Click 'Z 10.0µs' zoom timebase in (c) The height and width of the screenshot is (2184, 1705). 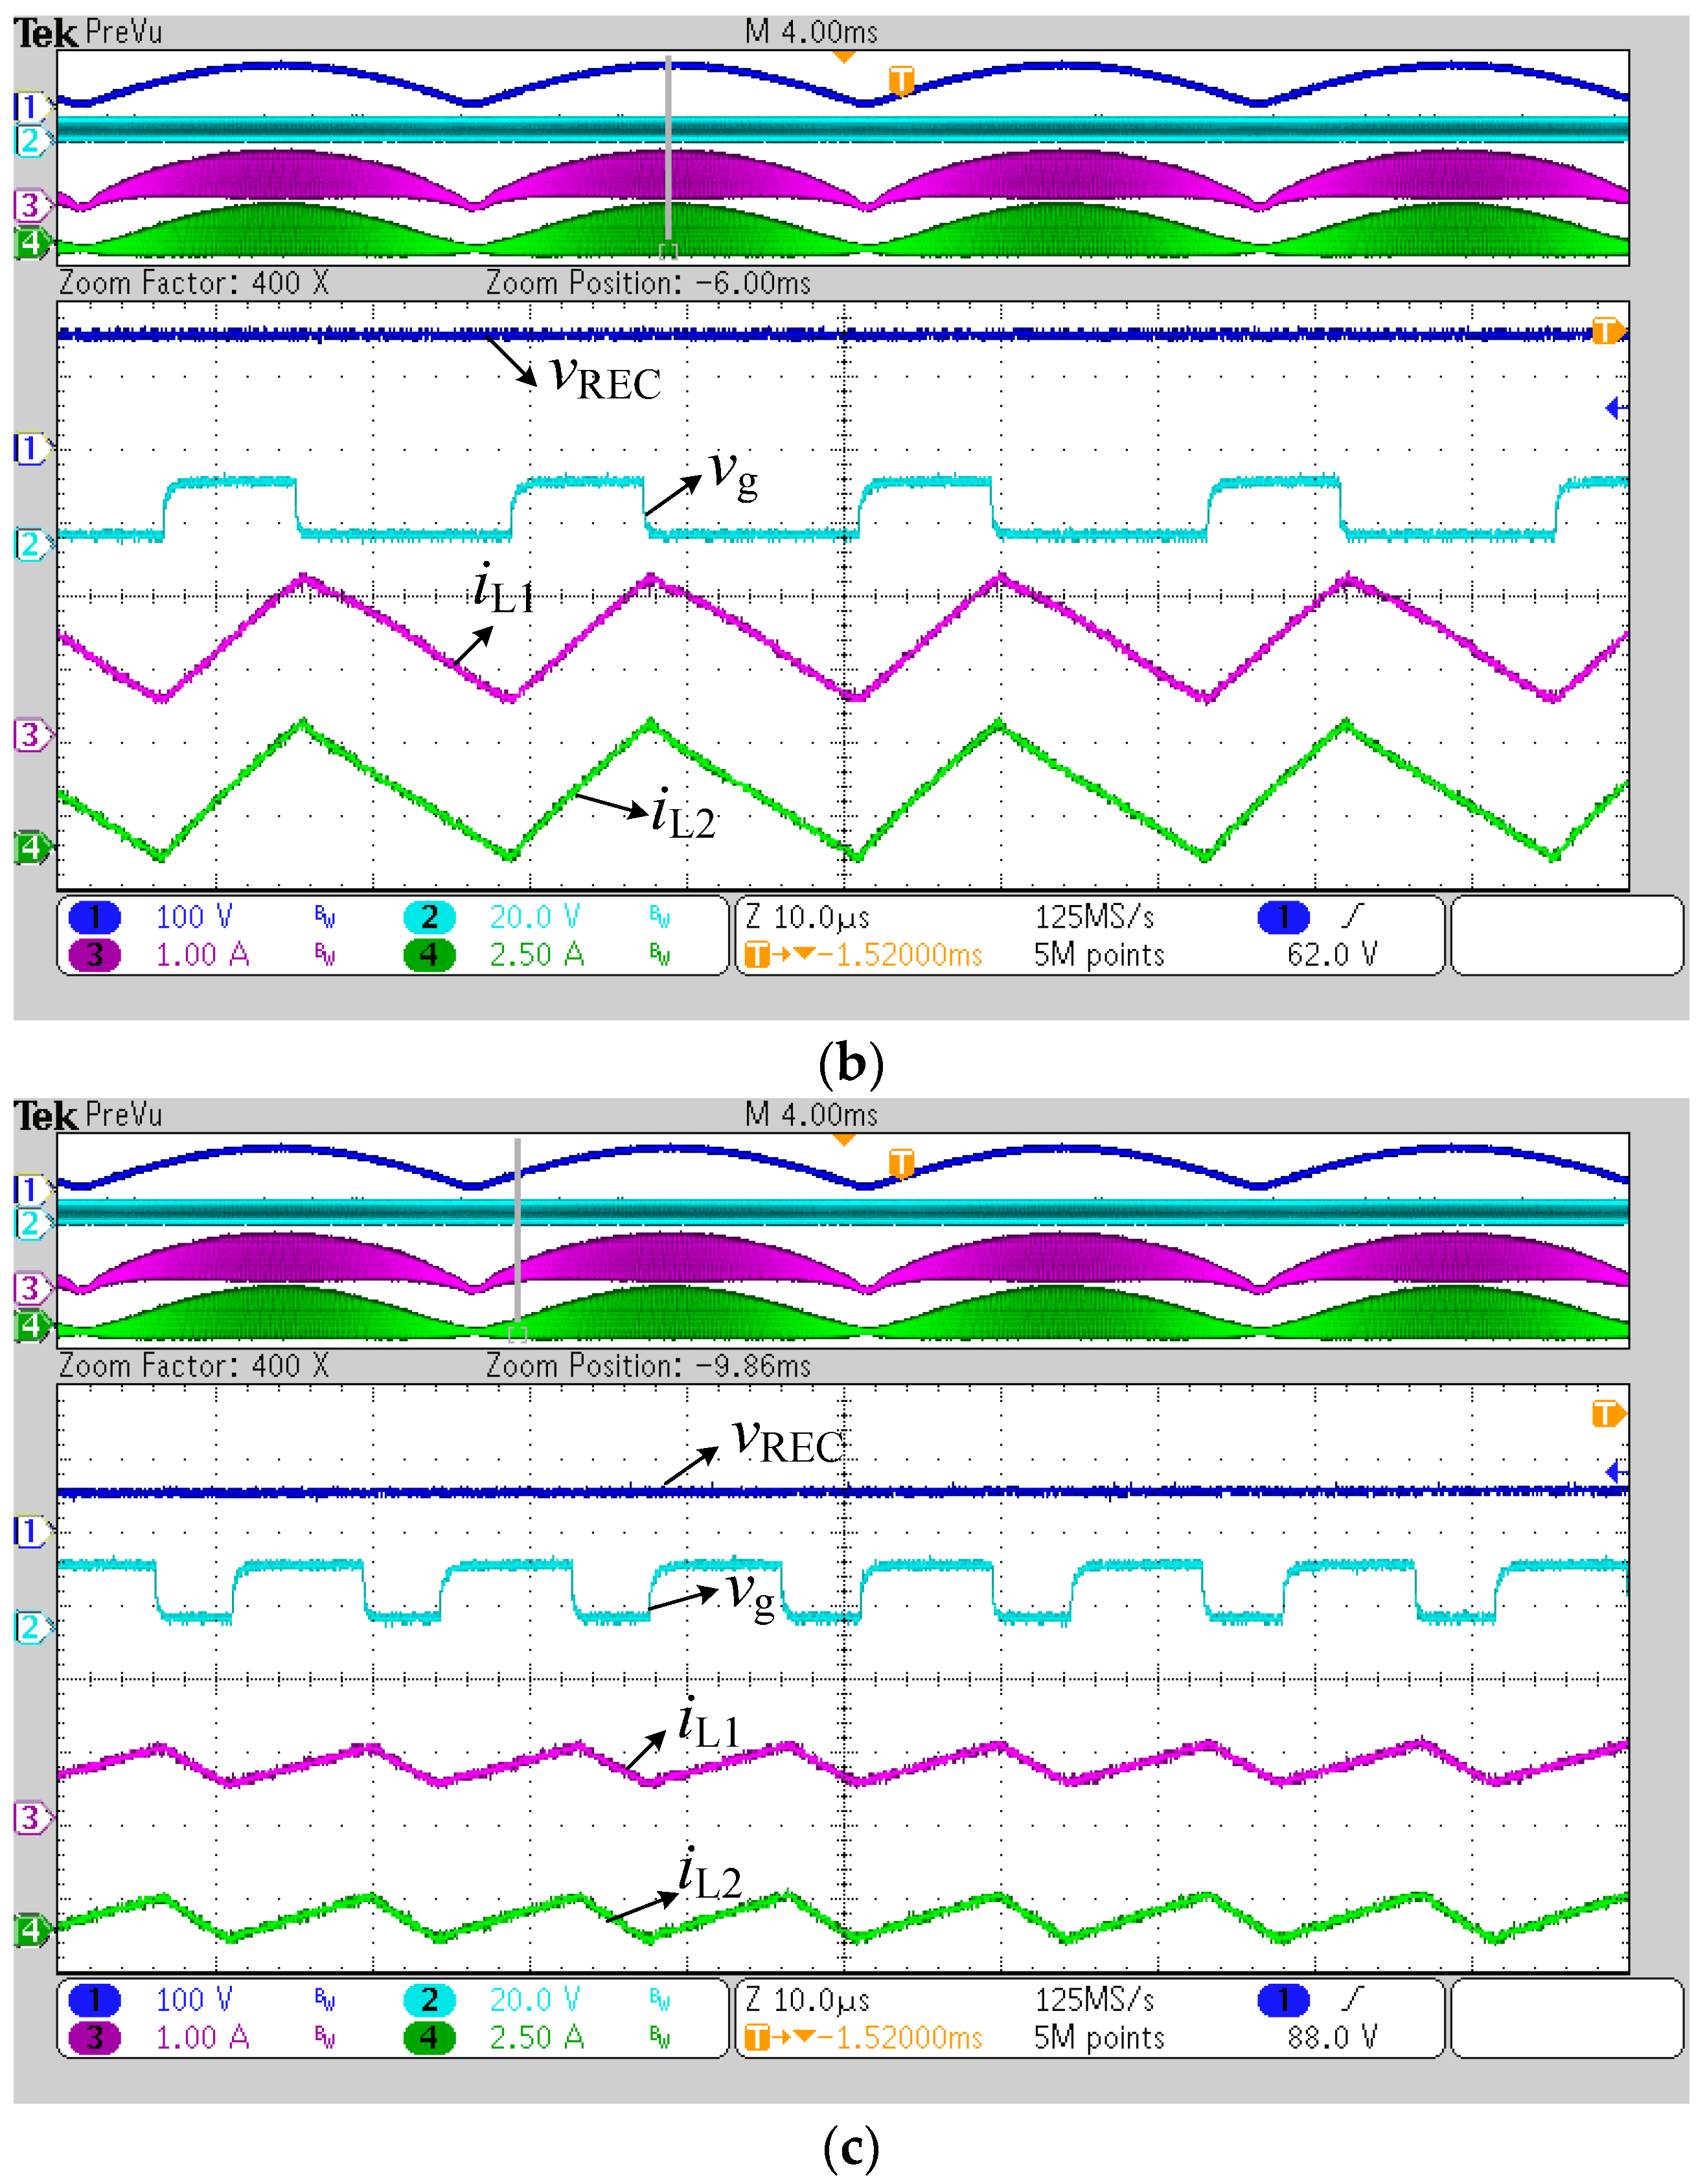808,2001
